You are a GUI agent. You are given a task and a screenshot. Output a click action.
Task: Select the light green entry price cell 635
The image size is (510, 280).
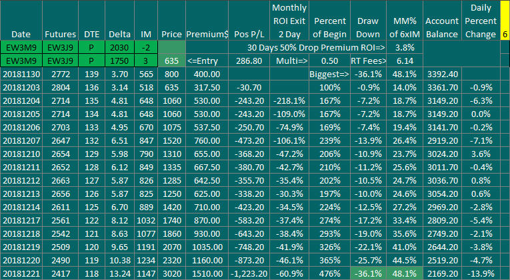tap(171, 61)
